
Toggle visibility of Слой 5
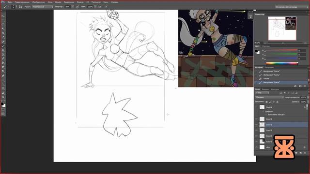[256, 119]
